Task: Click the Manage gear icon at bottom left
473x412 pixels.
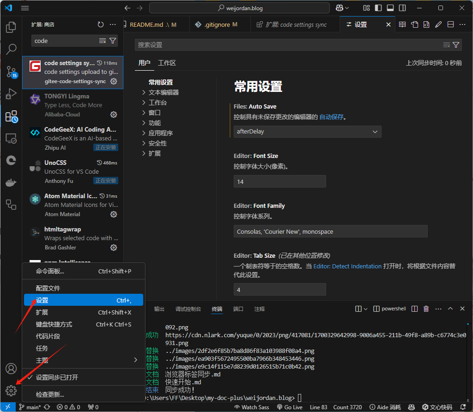Action: 11,391
